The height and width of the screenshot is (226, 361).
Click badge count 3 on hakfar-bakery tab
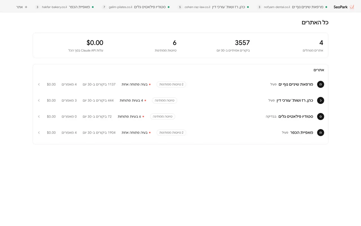tap(37, 7)
